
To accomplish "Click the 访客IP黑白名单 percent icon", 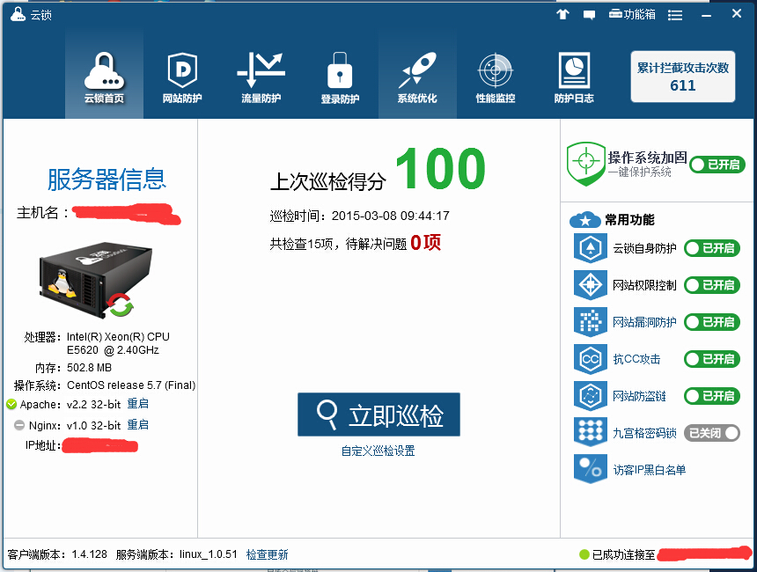I will 590,468.
